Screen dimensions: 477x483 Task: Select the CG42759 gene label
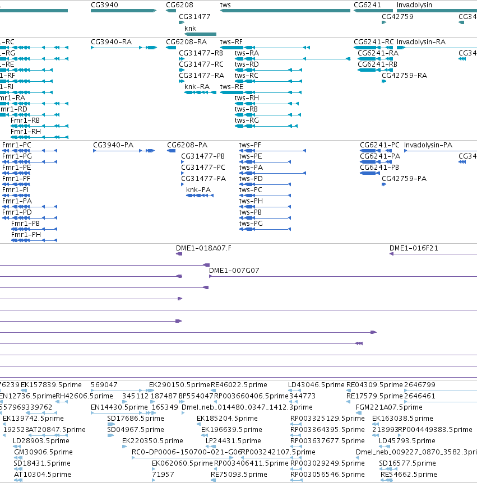pos(398,17)
